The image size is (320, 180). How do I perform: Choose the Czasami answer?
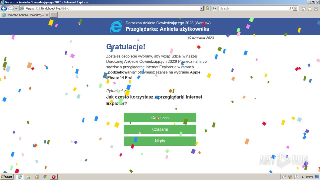click(160, 129)
